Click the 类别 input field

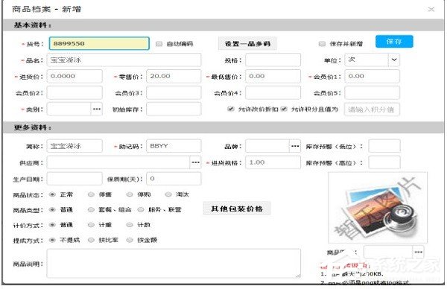(69, 109)
